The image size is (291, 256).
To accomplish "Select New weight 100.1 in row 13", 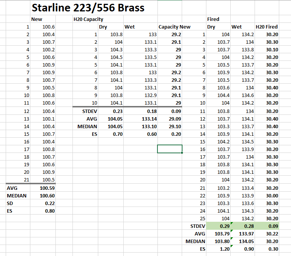I will [x=43, y=119].
